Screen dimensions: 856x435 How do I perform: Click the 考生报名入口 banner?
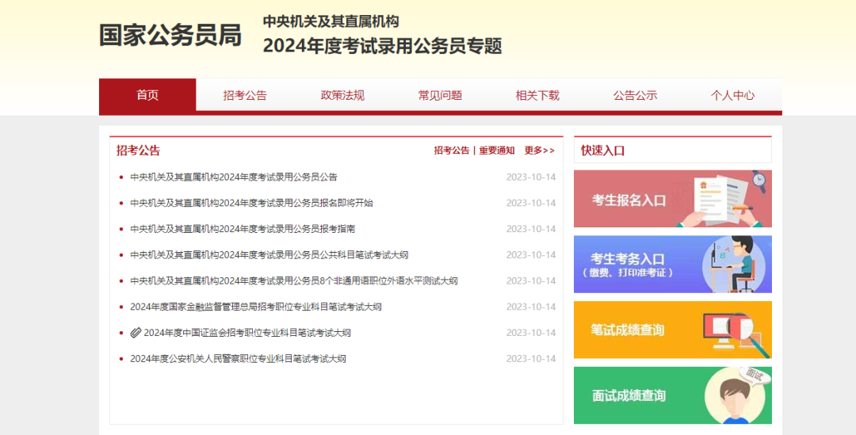673,199
